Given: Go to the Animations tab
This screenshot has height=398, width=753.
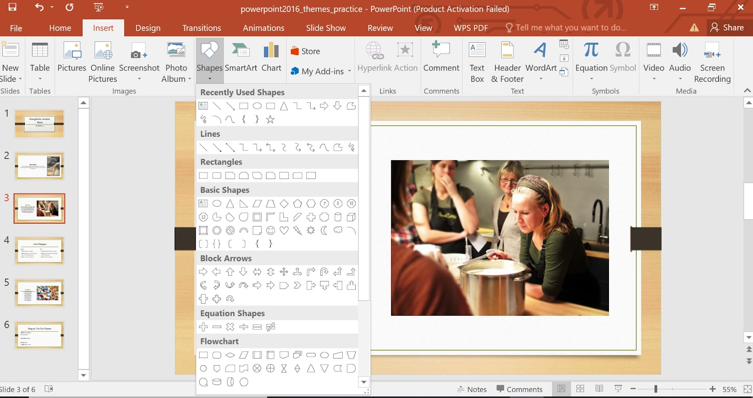Looking at the screenshot, I should point(264,28).
